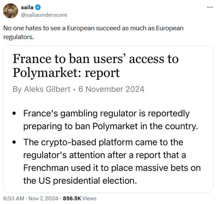
Task: Click the "Views" label beside the count
Action: tap(89, 198)
